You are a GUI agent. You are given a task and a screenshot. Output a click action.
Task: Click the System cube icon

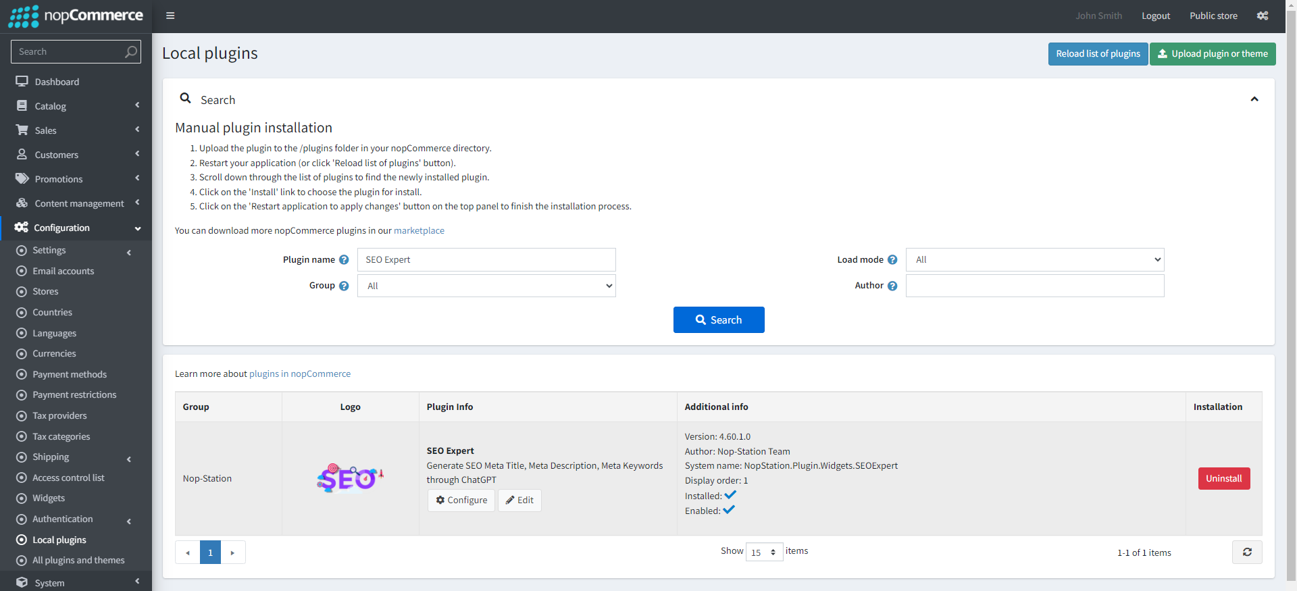pyautogui.click(x=22, y=582)
